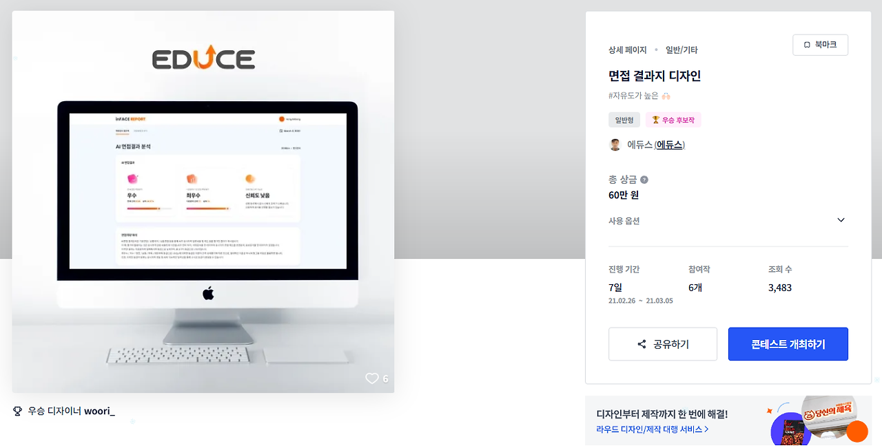Click the 참여작 6개 count
This screenshot has width=882, height=448.
(695, 288)
